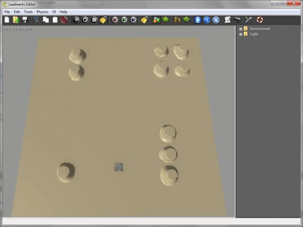The width and height of the screenshot is (303, 227).
Task: Open the File menu
Action: pyautogui.click(x=7, y=11)
